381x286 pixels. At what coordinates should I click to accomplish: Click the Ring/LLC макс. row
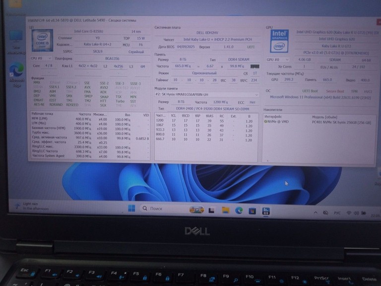pos(90,147)
